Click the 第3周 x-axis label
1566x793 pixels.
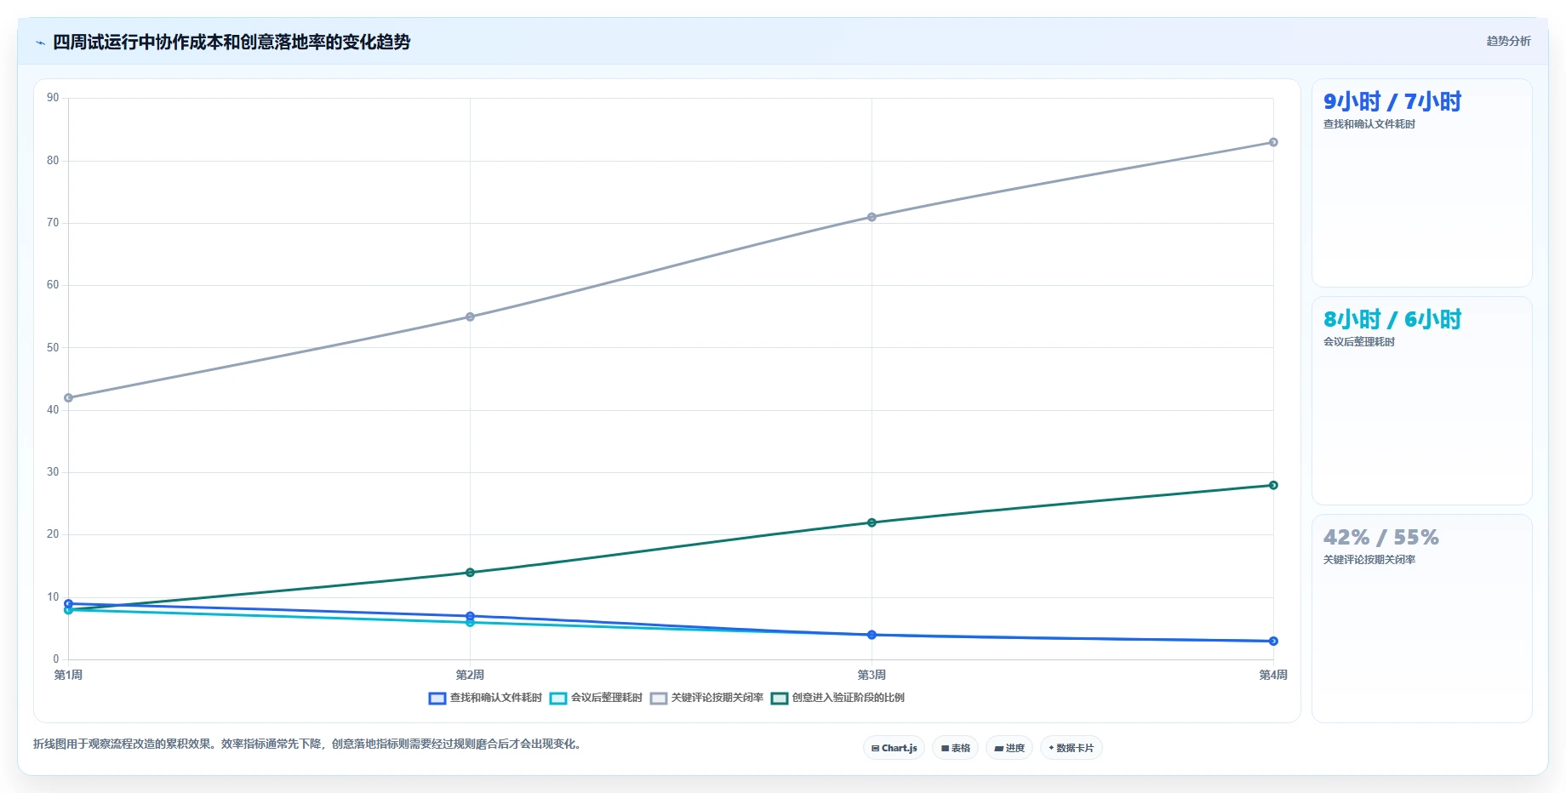click(872, 675)
